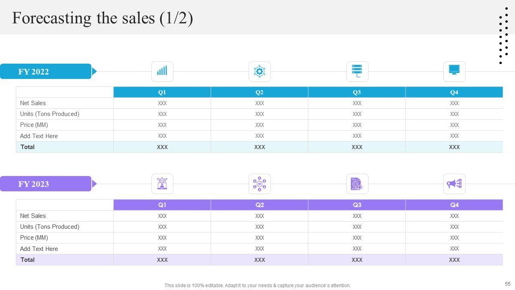
Task: Select the Q1 header in the FY 2022 table
Action: (162, 92)
